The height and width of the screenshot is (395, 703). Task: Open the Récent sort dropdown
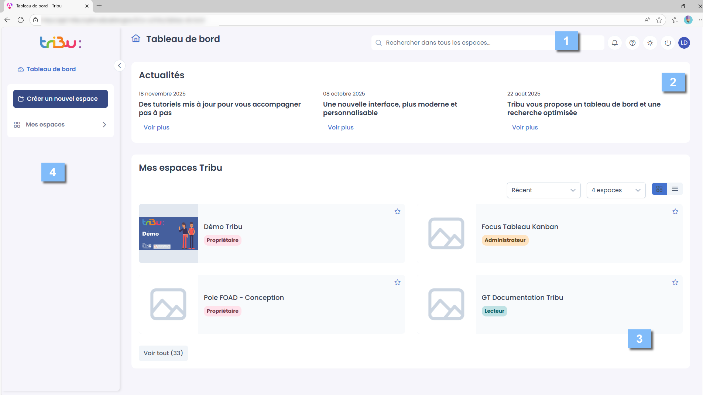[543, 190]
